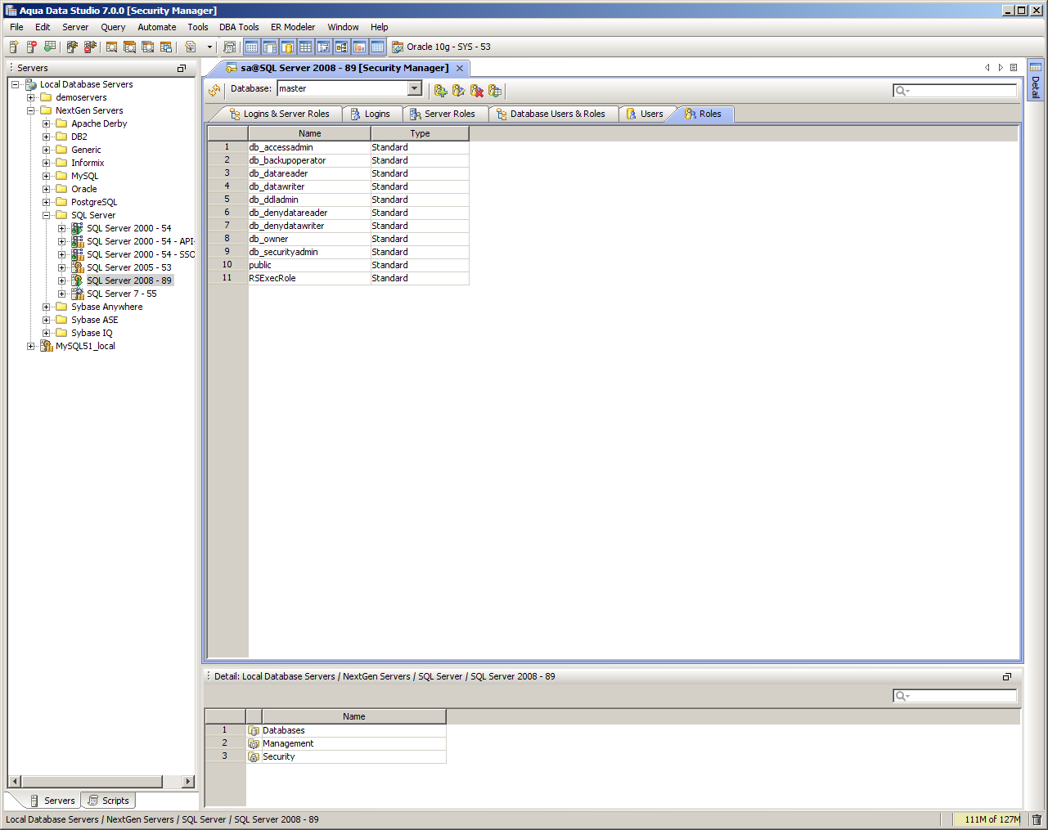Click the Database combo box showing master

coord(349,88)
